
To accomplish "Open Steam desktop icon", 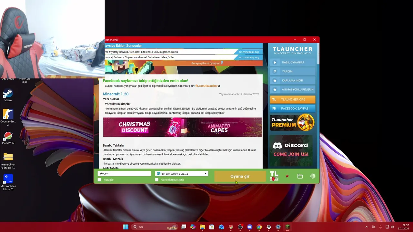I will coord(8,95).
